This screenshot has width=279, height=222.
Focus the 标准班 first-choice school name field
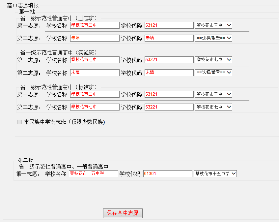point(95,94)
